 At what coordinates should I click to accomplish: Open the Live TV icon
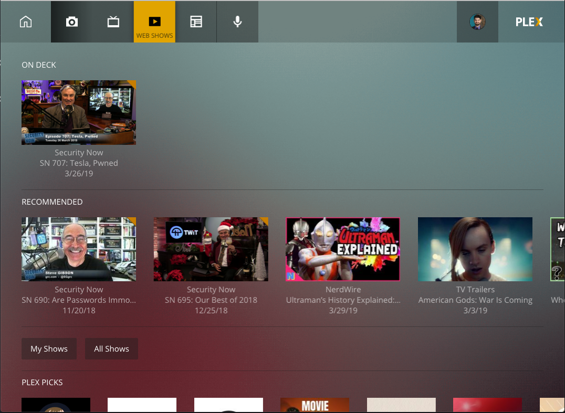(113, 22)
